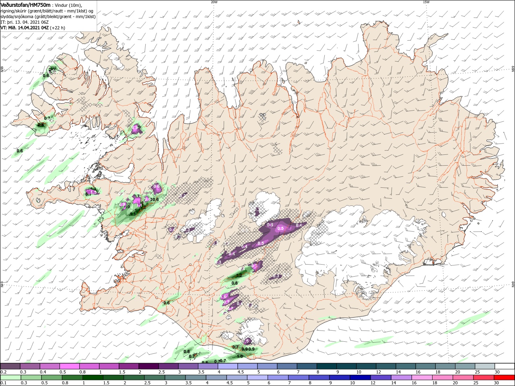Pick the upper legend swatch starting at 0.5
Screen dimensions: 515x386
[69, 366]
